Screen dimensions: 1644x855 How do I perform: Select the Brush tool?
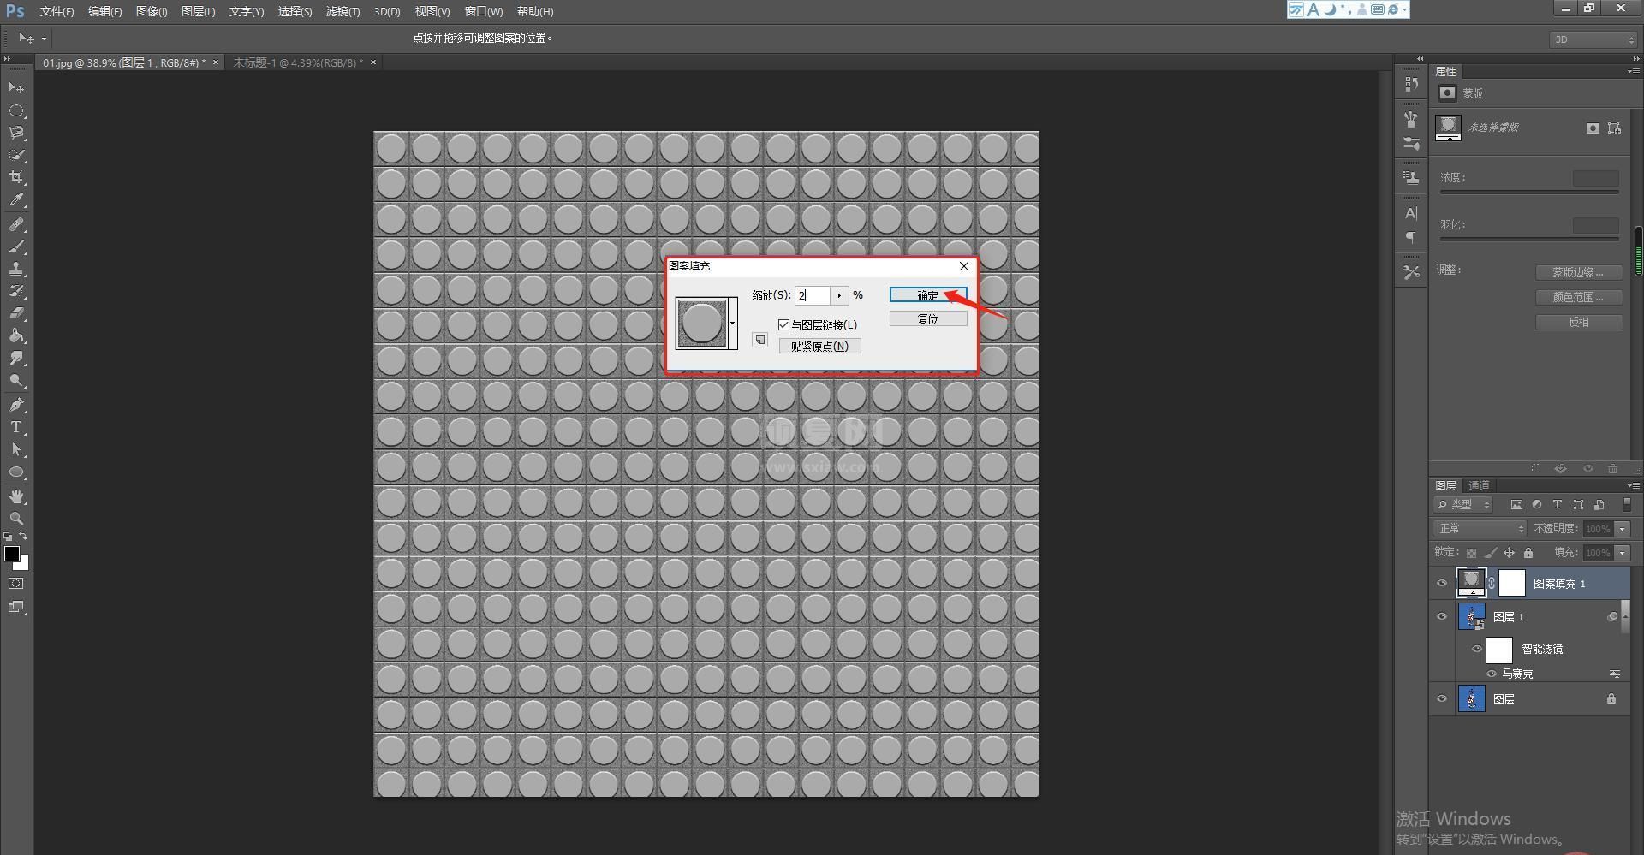click(x=16, y=246)
